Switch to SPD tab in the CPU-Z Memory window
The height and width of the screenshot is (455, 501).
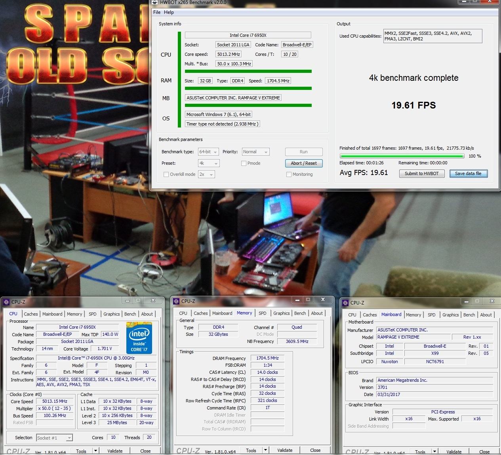(263, 313)
